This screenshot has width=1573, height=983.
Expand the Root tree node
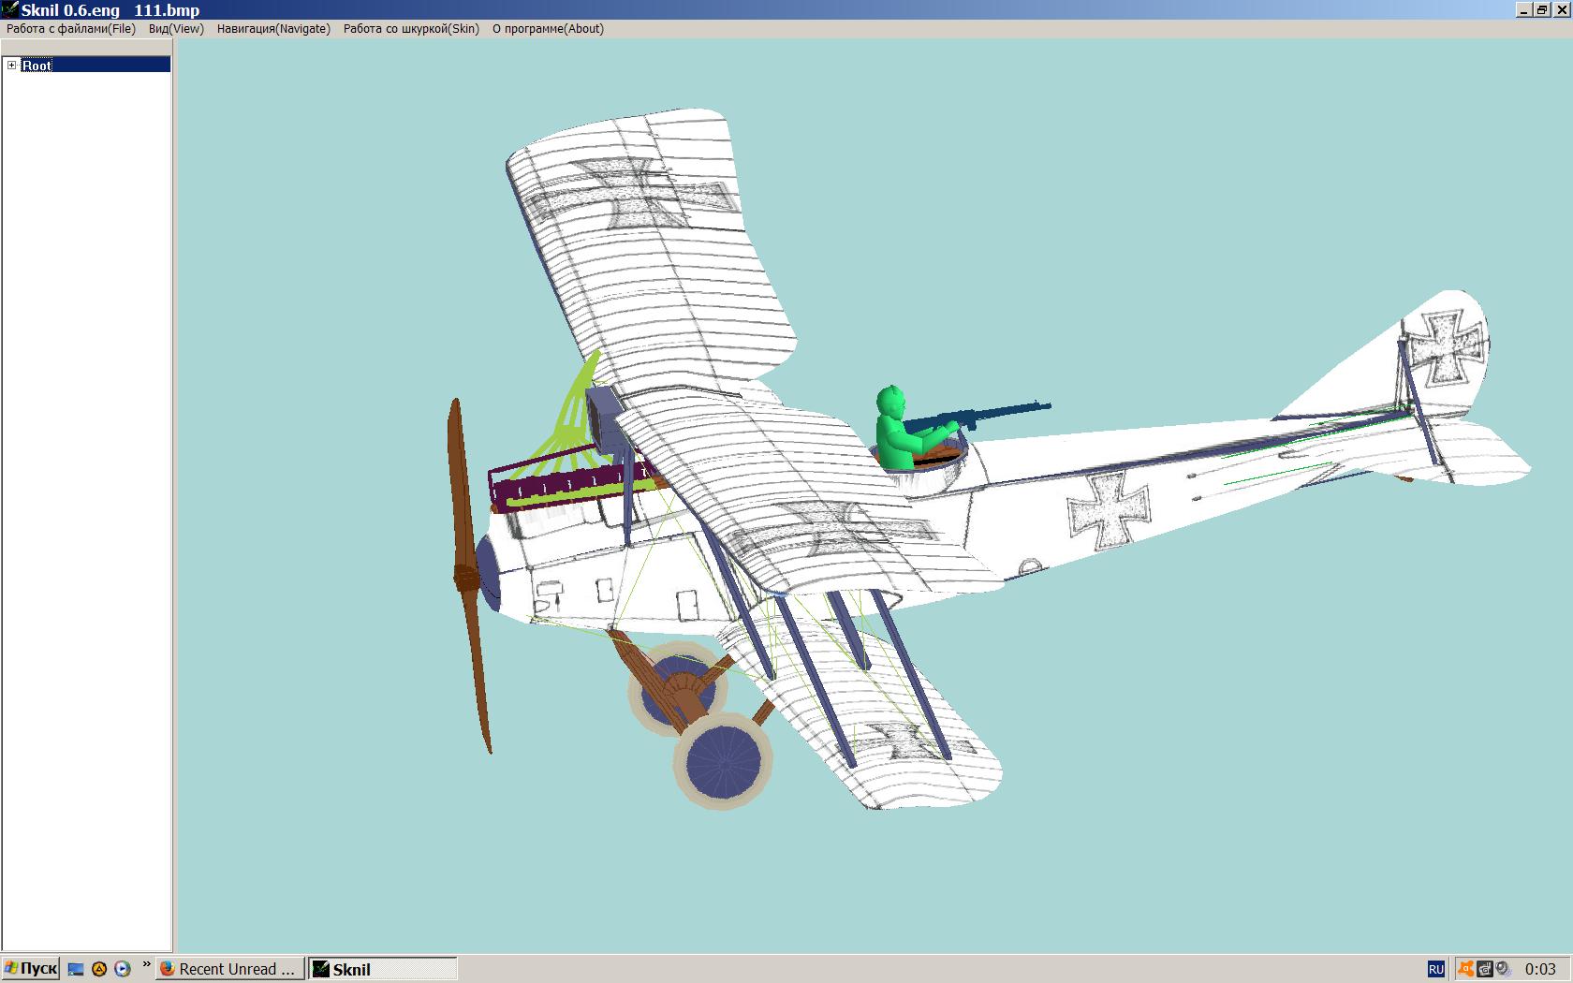[x=11, y=66]
